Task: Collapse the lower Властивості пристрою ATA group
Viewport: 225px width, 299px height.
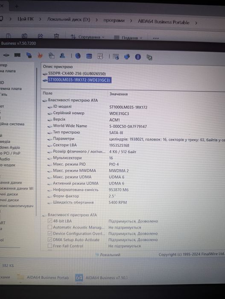Action: (44, 215)
